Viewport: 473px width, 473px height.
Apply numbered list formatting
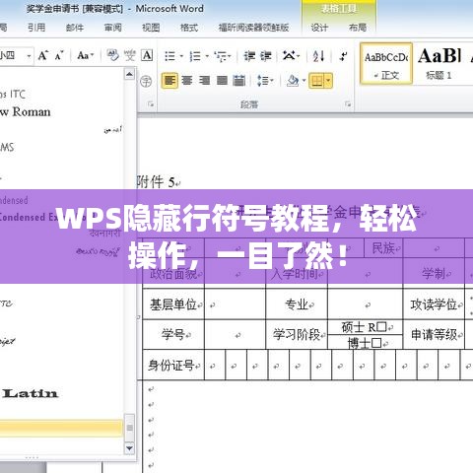(195, 56)
